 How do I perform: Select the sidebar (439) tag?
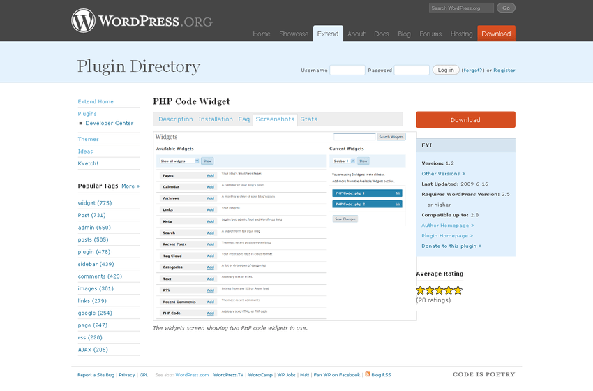(96, 264)
